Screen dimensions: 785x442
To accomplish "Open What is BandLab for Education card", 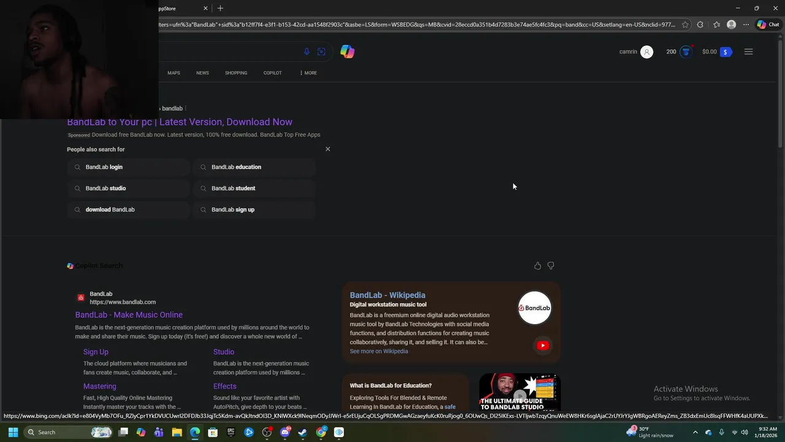I will click(405, 392).
